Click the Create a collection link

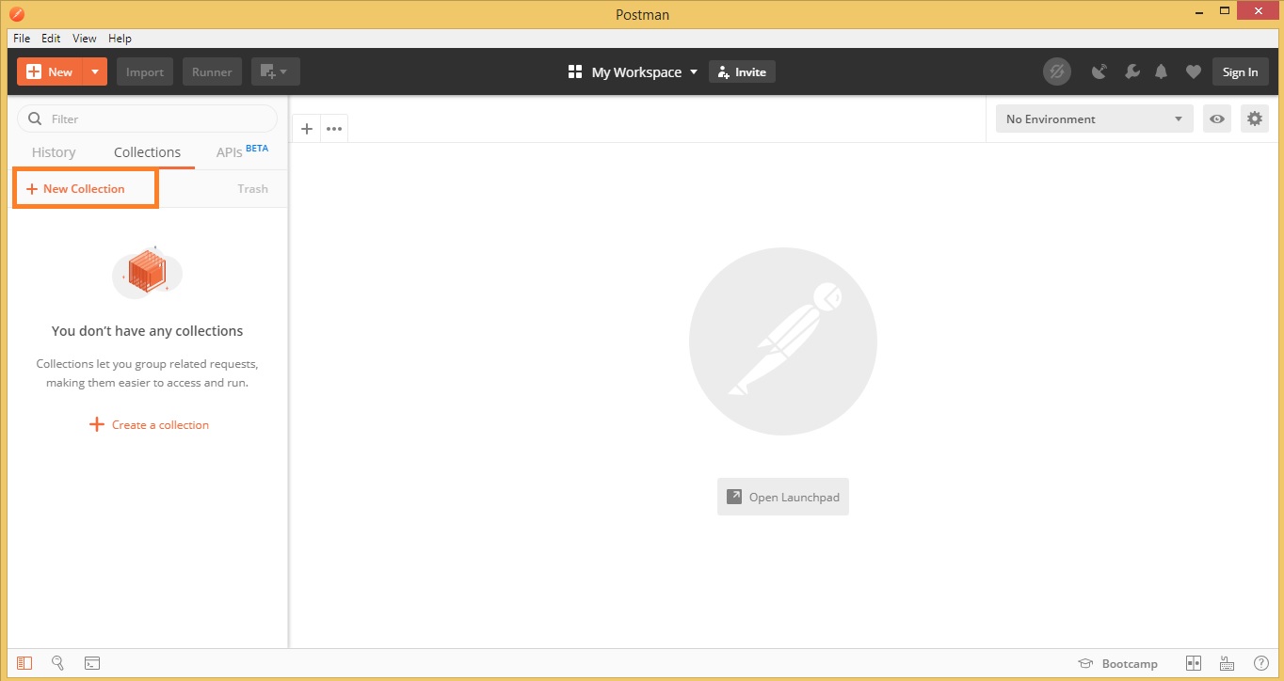(x=150, y=425)
